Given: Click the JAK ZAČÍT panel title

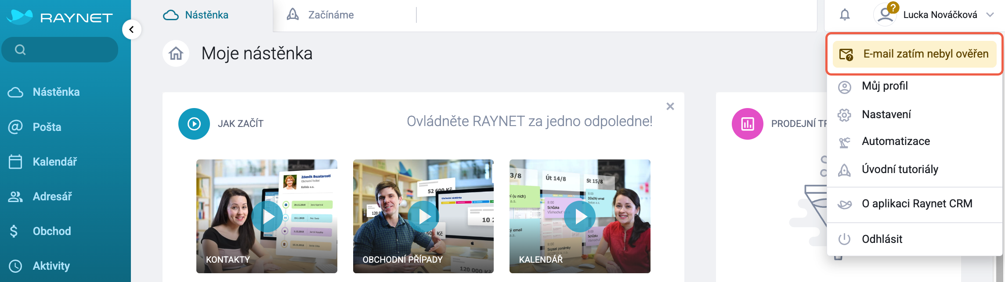Looking at the screenshot, I should pos(241,124).
